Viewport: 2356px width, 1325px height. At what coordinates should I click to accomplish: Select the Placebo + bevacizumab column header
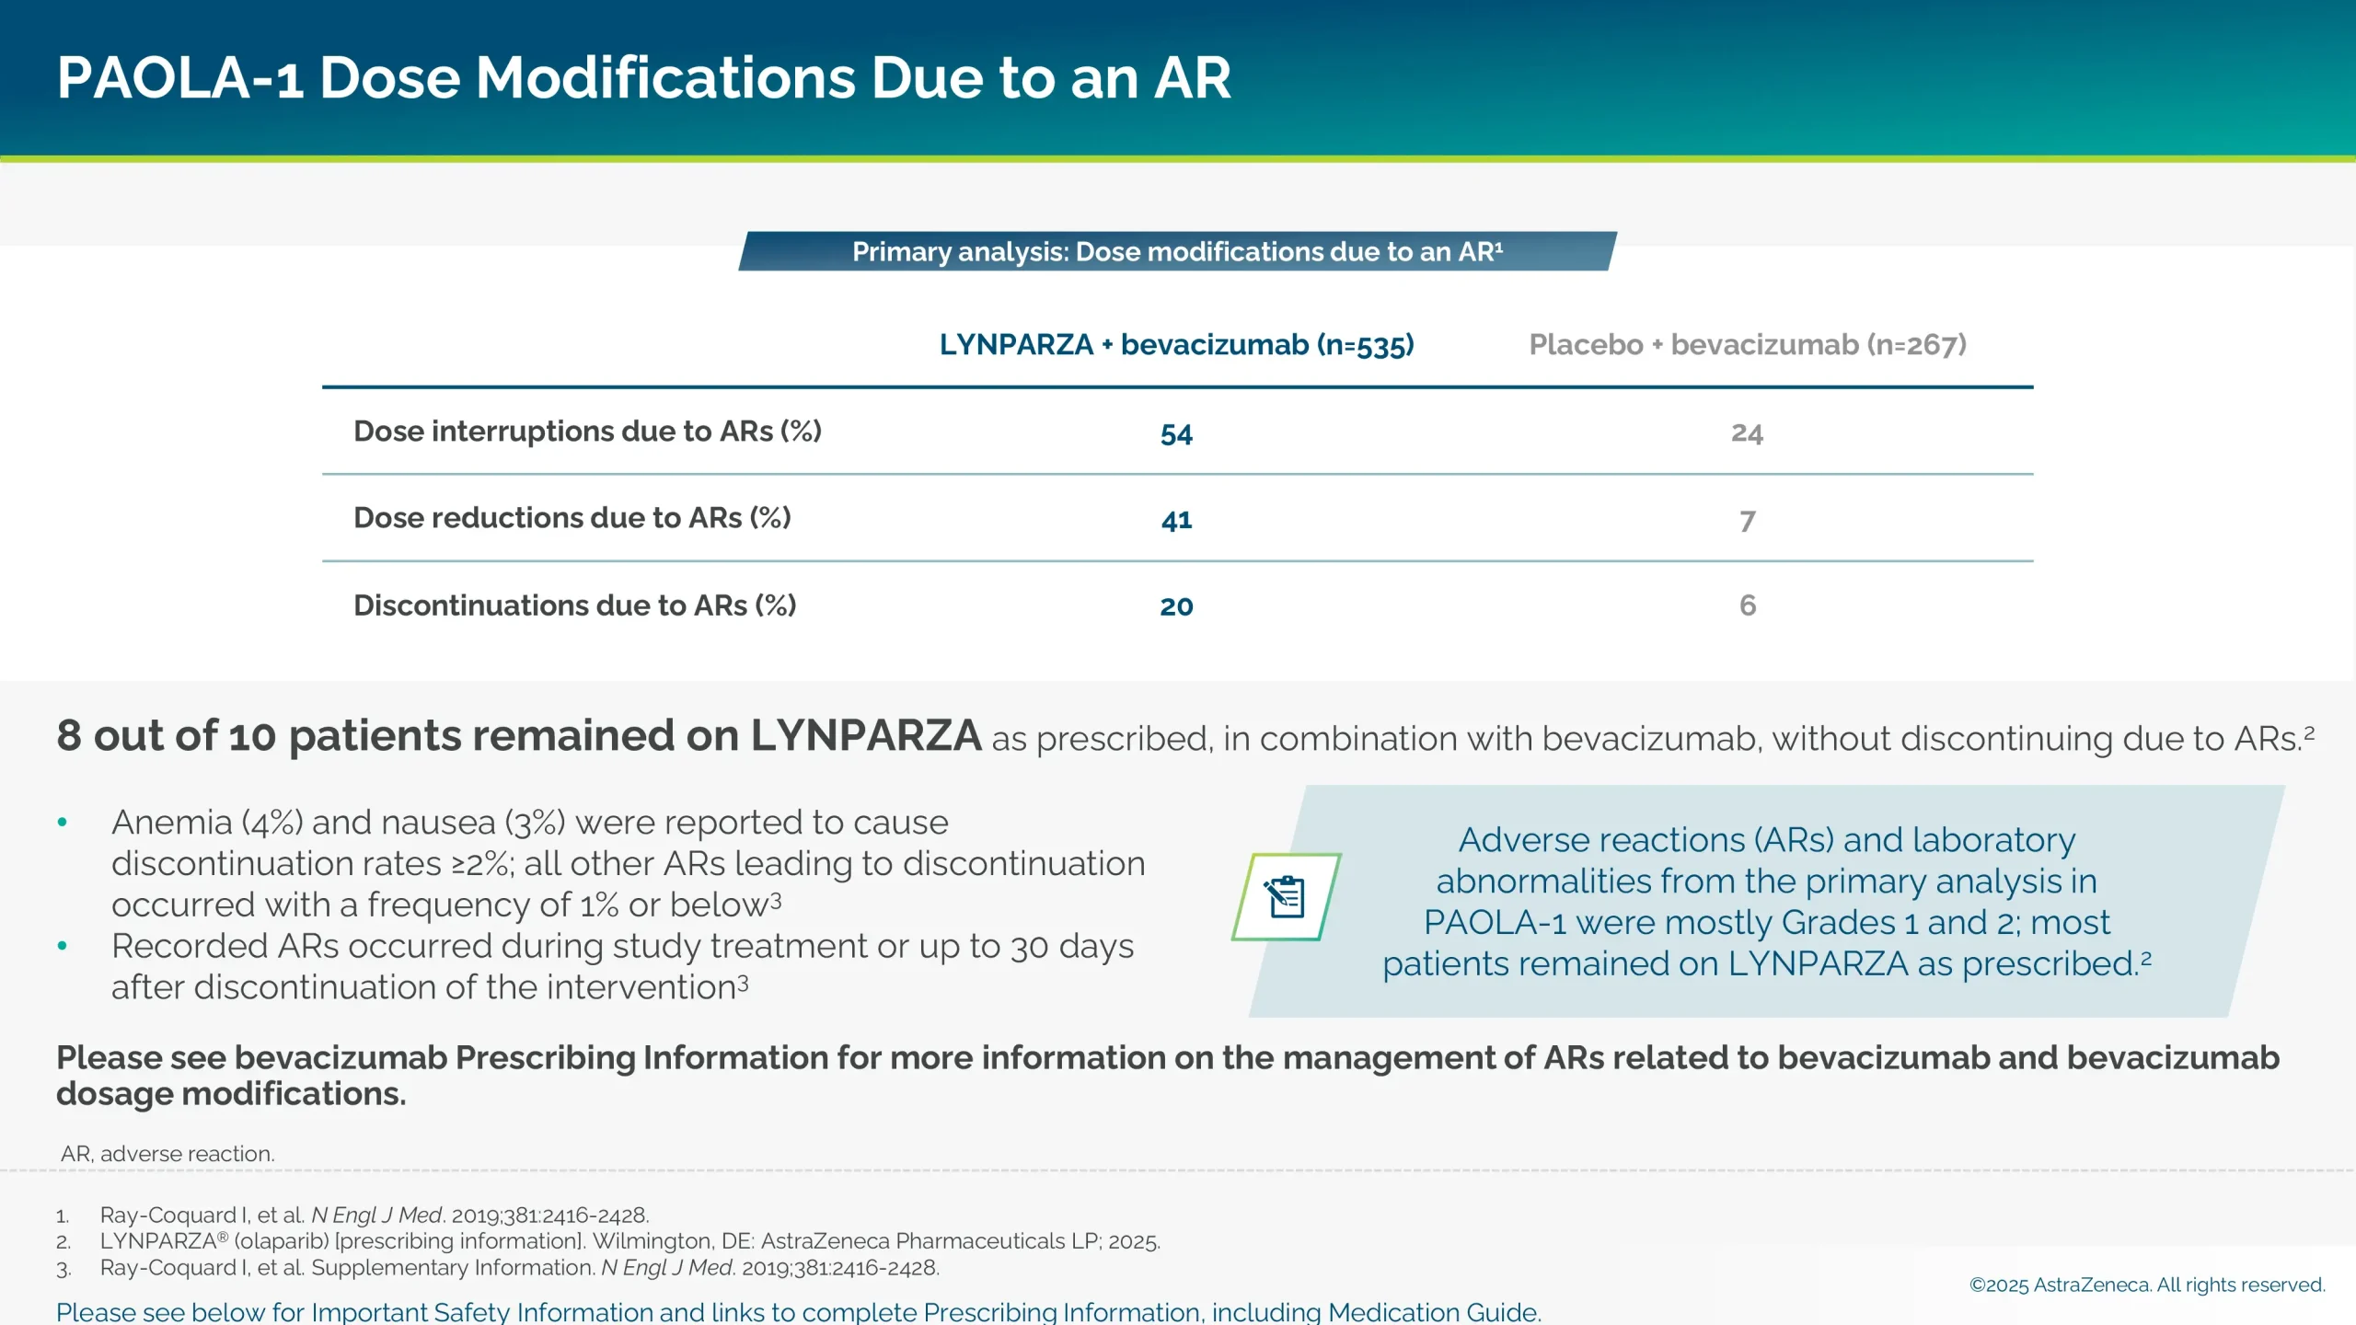tap(1747, 345)
